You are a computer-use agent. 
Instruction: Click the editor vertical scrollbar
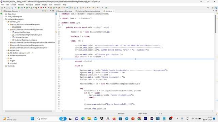click(215, 24)
